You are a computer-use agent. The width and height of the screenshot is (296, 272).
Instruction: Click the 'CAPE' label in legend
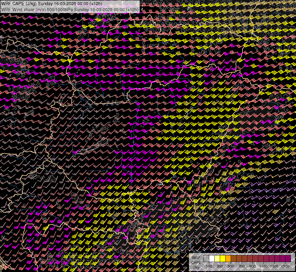pos(196,263)
